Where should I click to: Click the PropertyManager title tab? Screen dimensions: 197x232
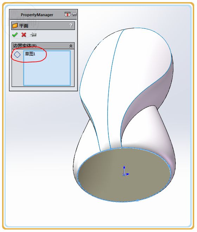pyautogui.click(x=37, y=15)
